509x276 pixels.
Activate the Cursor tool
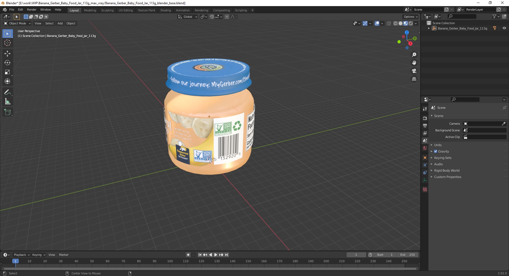pos(7,43)
